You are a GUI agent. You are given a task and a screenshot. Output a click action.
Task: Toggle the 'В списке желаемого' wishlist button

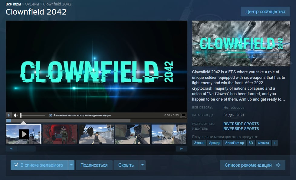pos(39,165)
